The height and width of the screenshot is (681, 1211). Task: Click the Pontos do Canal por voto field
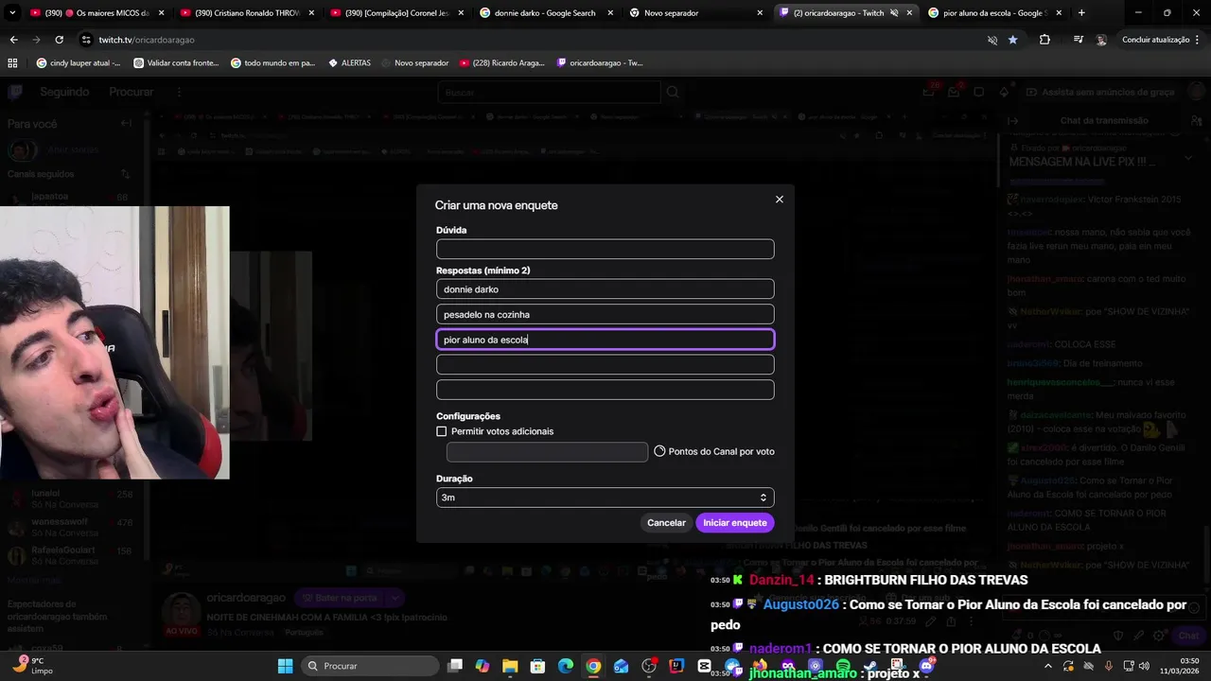tap(547, 452)
